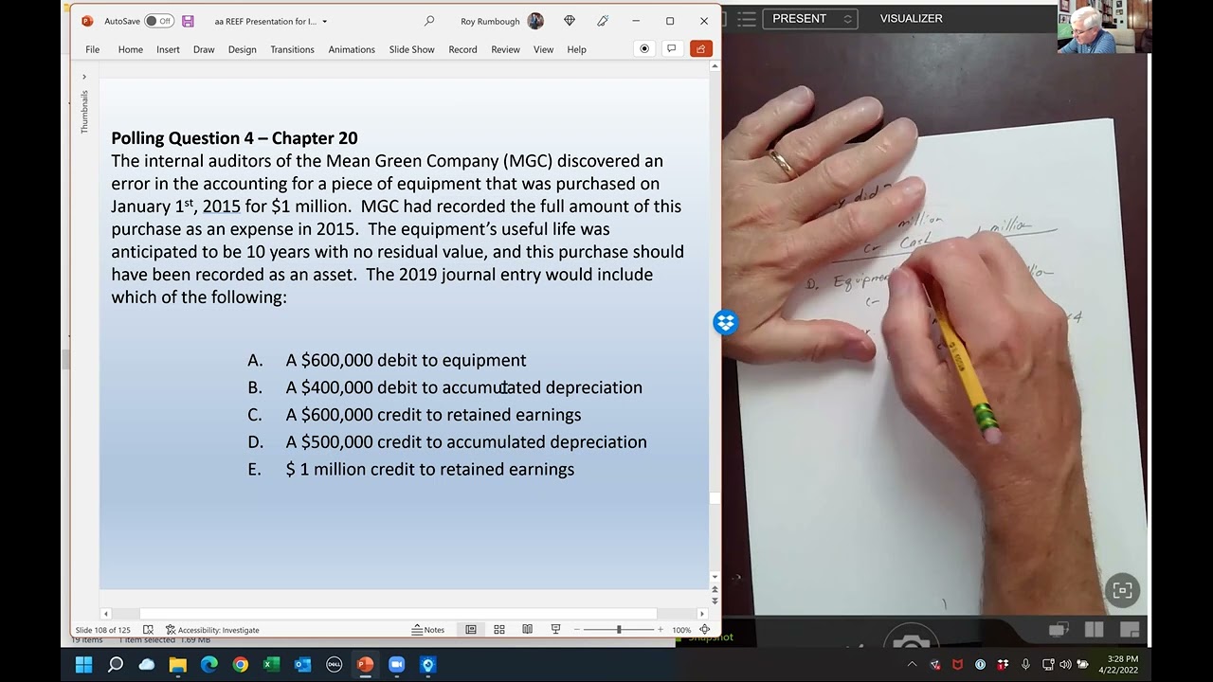The height and width of the screenshot is (682, 1213).
Task: Click the Slide 108 of 125 indicator
Action: coord(102,630)
